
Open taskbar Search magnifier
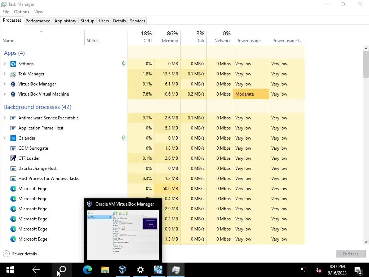(x=62, y=270)
